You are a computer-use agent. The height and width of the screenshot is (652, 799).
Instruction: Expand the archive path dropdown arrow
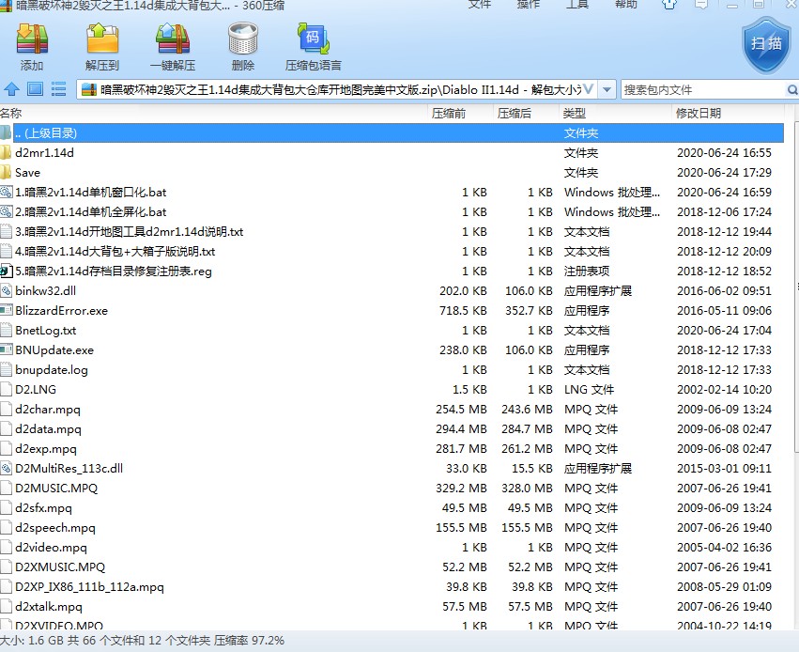point(589,90)
